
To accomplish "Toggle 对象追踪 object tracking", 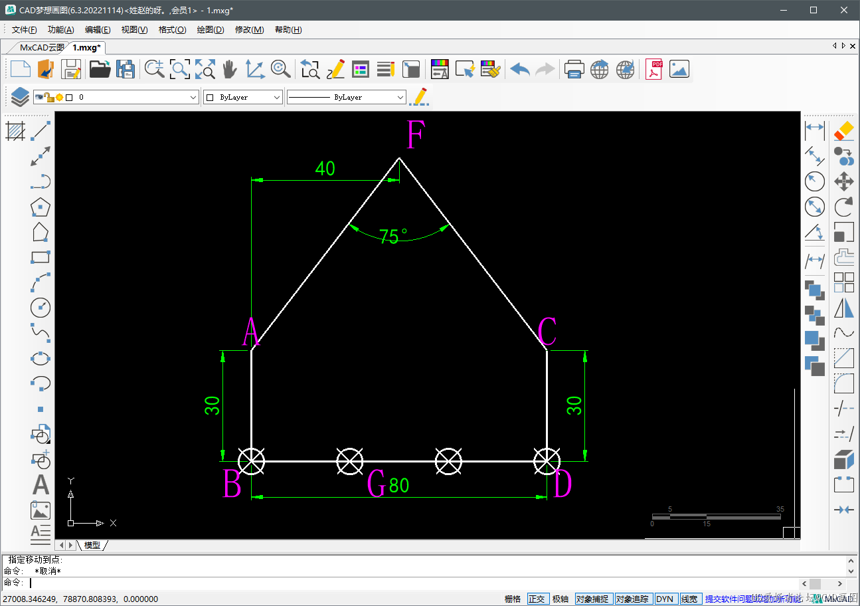I will point(633,599).
